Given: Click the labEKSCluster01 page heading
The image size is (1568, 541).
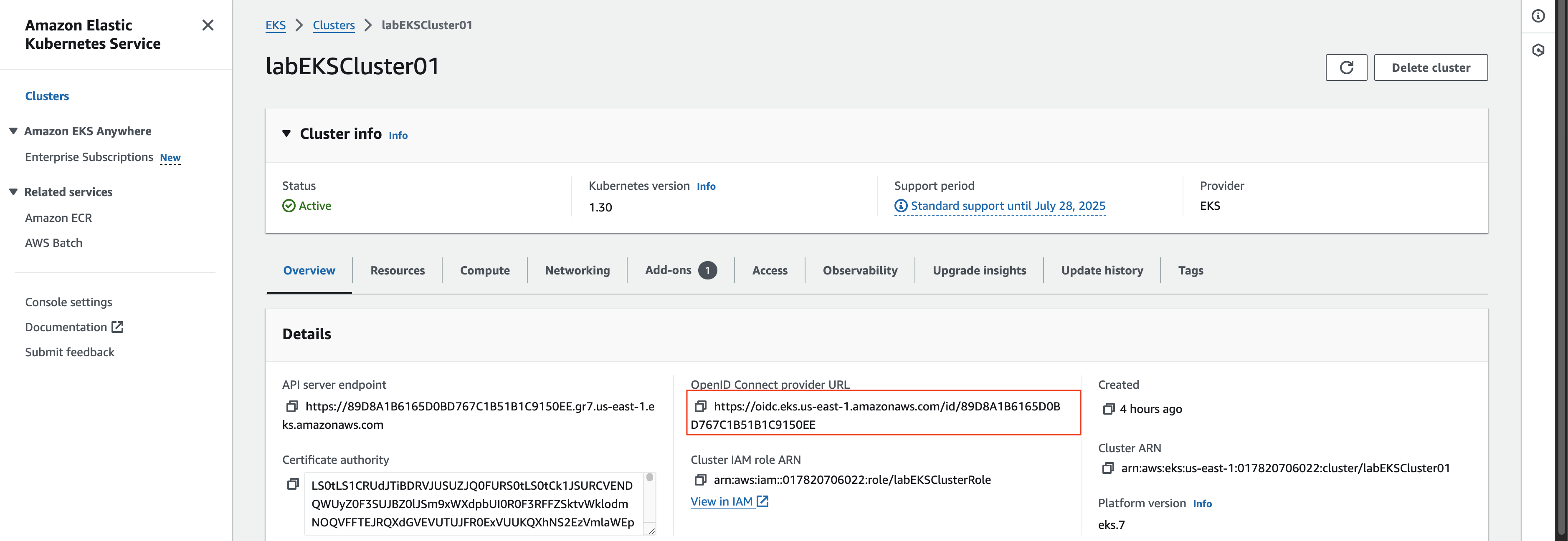Looking at the screenshot, I should [352, 66].
